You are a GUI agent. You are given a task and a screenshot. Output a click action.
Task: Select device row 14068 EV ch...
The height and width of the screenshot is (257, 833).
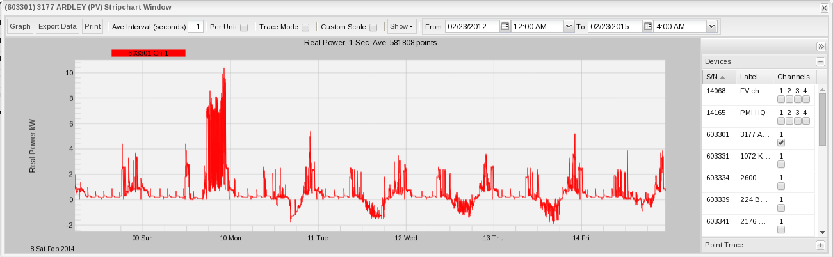tap(759, 95)
